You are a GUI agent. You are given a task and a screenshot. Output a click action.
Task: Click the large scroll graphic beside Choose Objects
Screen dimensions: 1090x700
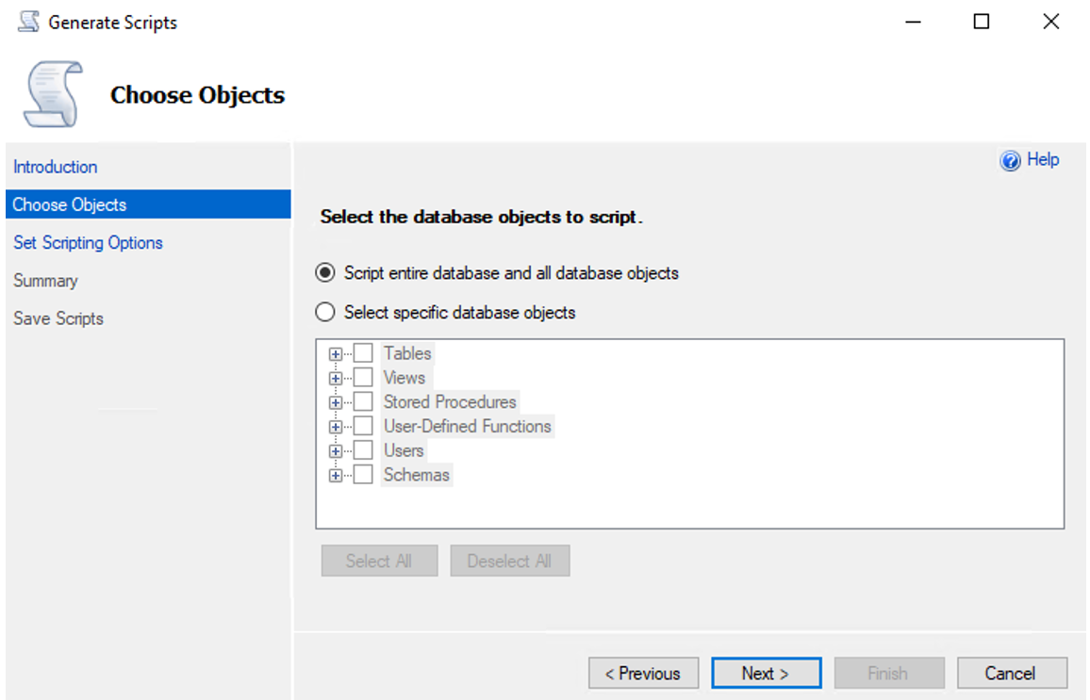coord(52,90)
